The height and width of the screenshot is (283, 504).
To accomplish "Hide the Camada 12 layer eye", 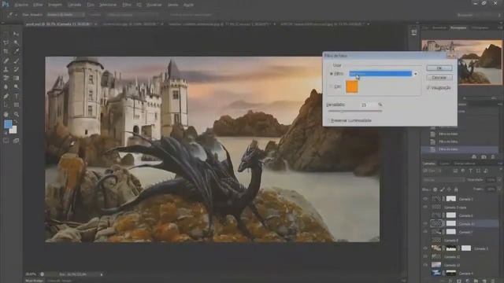I will coord(425,257).
